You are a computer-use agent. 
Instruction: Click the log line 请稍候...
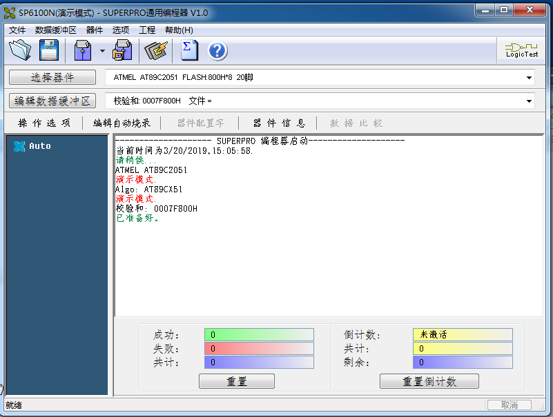coord(136,160)
